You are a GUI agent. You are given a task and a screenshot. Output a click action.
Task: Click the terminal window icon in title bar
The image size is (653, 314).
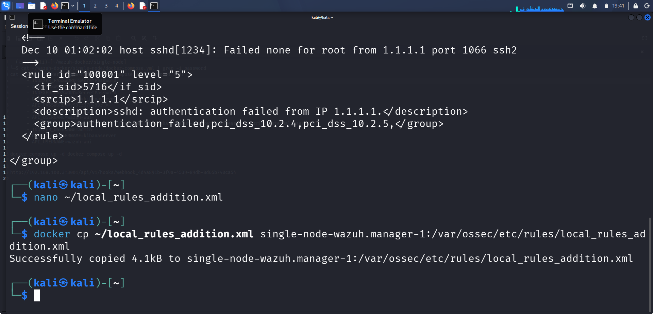pyautogui.click(x=12, y=17)
